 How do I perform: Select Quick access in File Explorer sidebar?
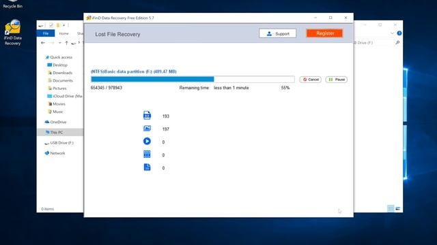point(59,57)
